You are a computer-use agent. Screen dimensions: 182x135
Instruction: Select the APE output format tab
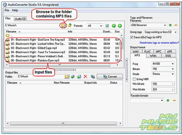click(x=169, y=52)
